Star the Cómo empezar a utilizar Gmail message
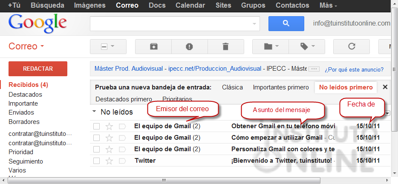This screenshot has height=184, width=398. 109,138
